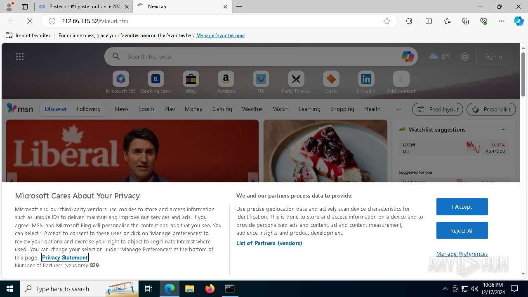Screen dimensions: 528x297
Task: Open File Explorer from taskbar
Action: point(190,289)
